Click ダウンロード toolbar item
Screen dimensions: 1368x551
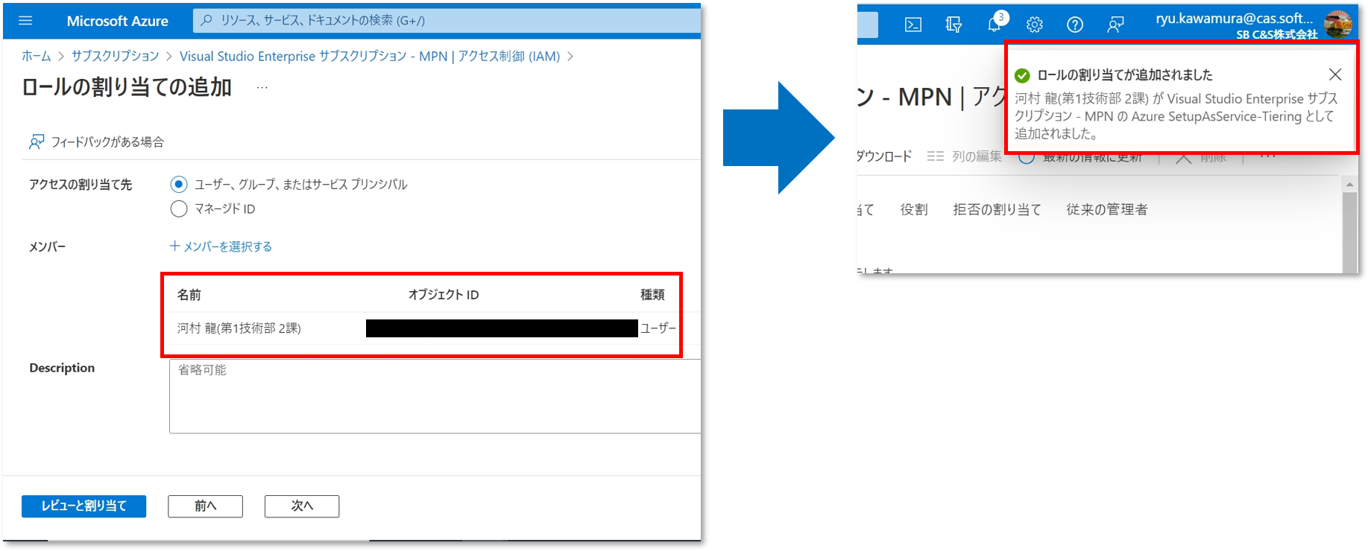click(x=884, y=156)
